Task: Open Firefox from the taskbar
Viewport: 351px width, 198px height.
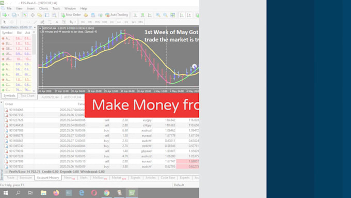Action: pos(56,193)
